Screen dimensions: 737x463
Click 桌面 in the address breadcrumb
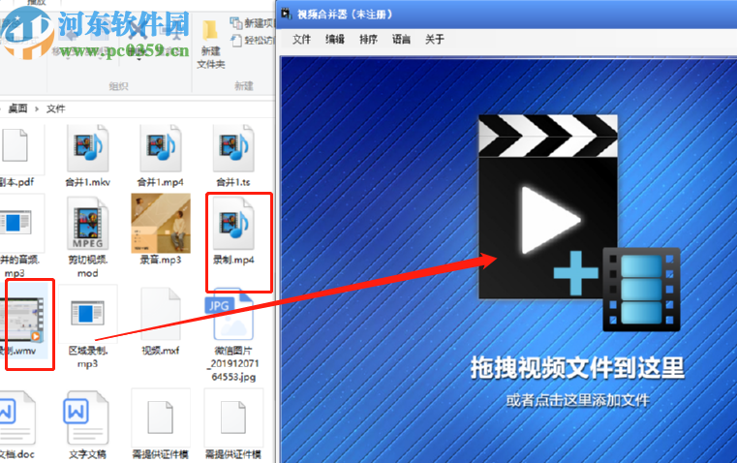(x=17, y=108)
